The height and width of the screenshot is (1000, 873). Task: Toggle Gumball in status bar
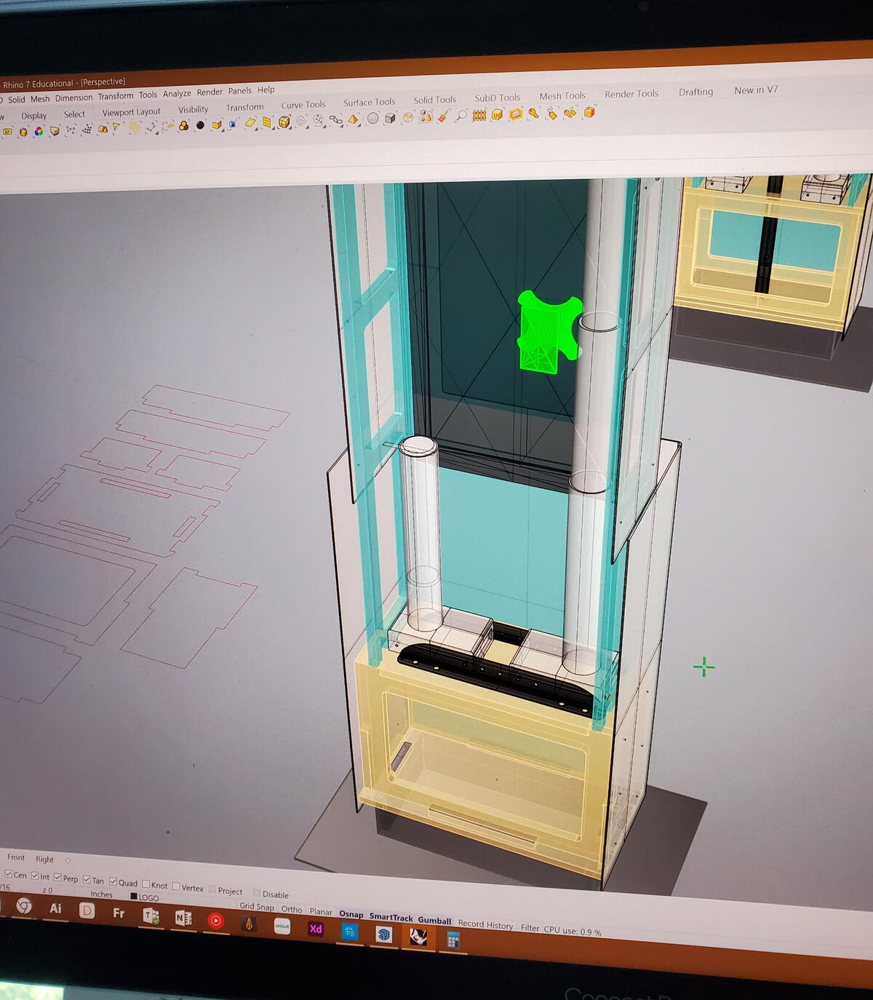click(434, 920)
